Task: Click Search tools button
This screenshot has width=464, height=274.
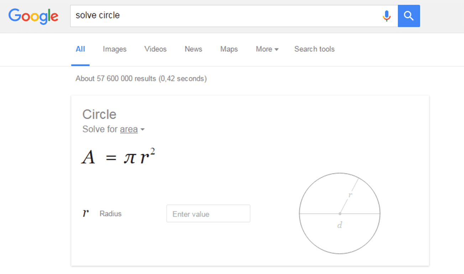Action: pos(314,49)
